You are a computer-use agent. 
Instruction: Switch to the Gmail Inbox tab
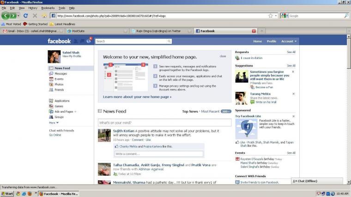click(x=32, y=31)
